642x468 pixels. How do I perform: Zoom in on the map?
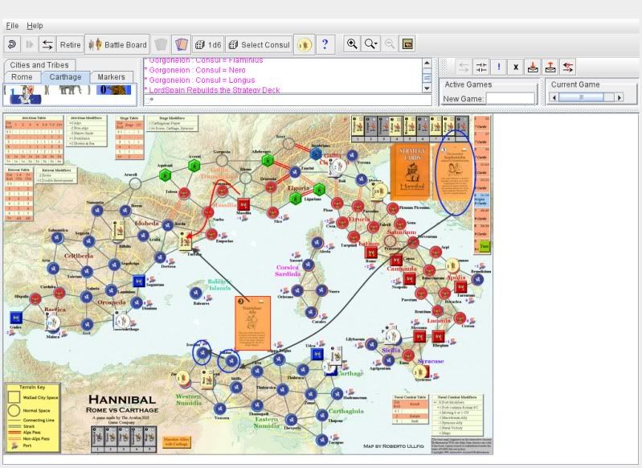352,44
